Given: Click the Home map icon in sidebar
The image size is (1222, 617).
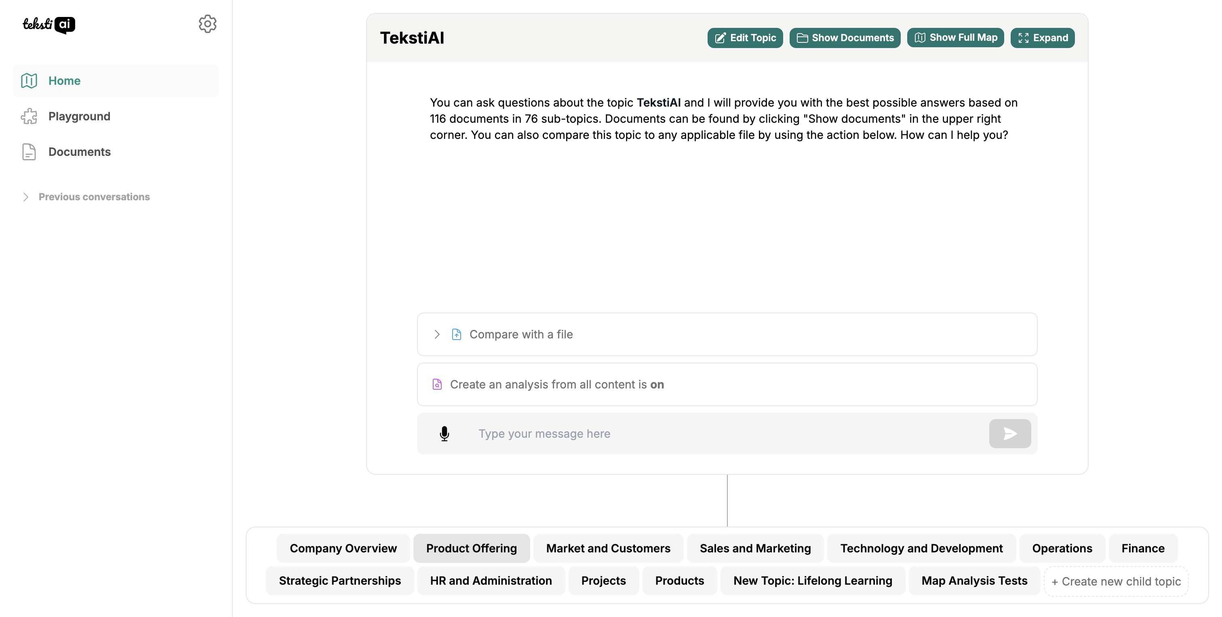Looking at the screenshot, I should pos(29,81).
